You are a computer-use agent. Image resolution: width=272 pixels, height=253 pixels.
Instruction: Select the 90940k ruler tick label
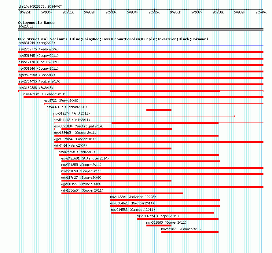pos(261,12)
